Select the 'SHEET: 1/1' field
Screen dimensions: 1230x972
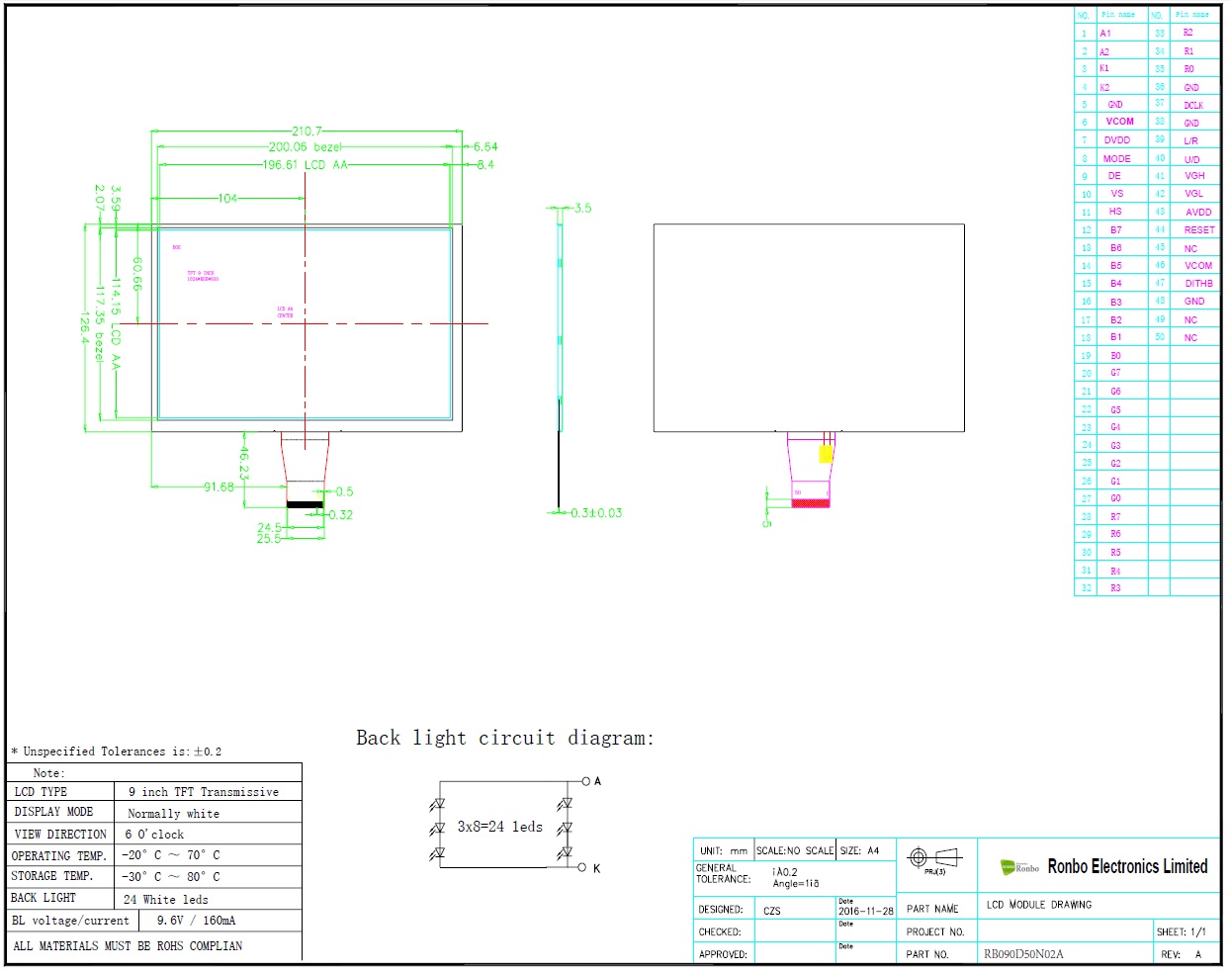pos(1182,931)
